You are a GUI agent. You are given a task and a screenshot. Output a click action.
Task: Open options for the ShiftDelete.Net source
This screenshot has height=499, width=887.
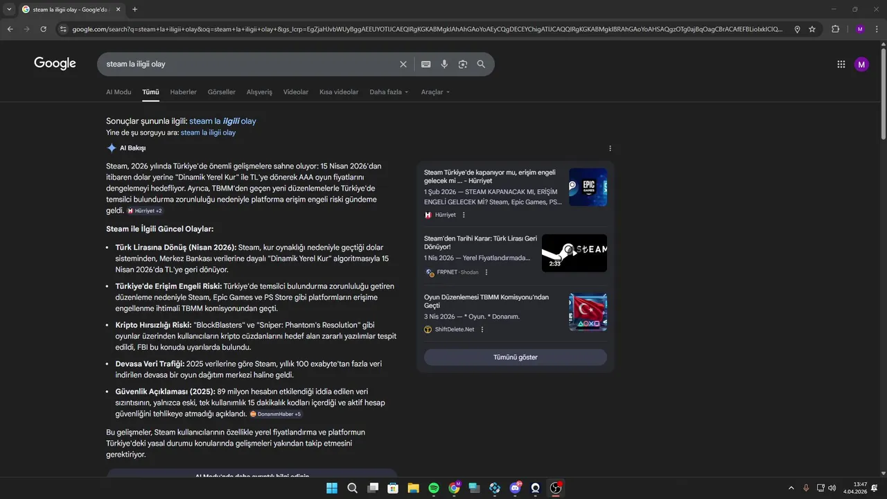pyautogui.click(x=482, y=329)
